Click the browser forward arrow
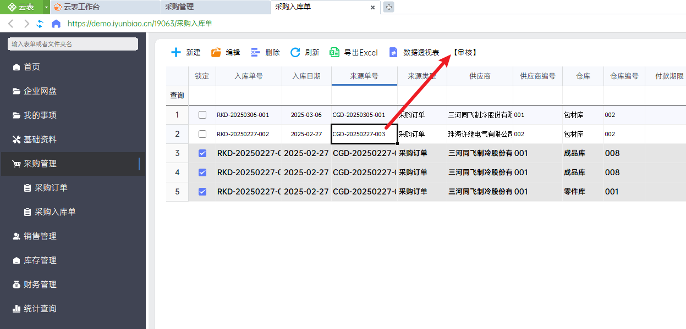Image resolution: width=686 pixels, height=329 pixels. (x=26, y=24)
